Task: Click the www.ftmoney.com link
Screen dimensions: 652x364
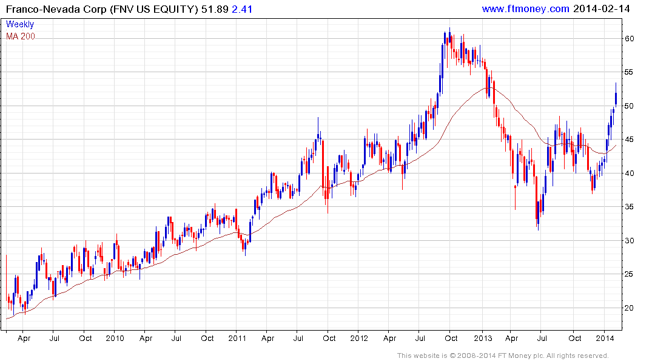Action: [526, 8]
